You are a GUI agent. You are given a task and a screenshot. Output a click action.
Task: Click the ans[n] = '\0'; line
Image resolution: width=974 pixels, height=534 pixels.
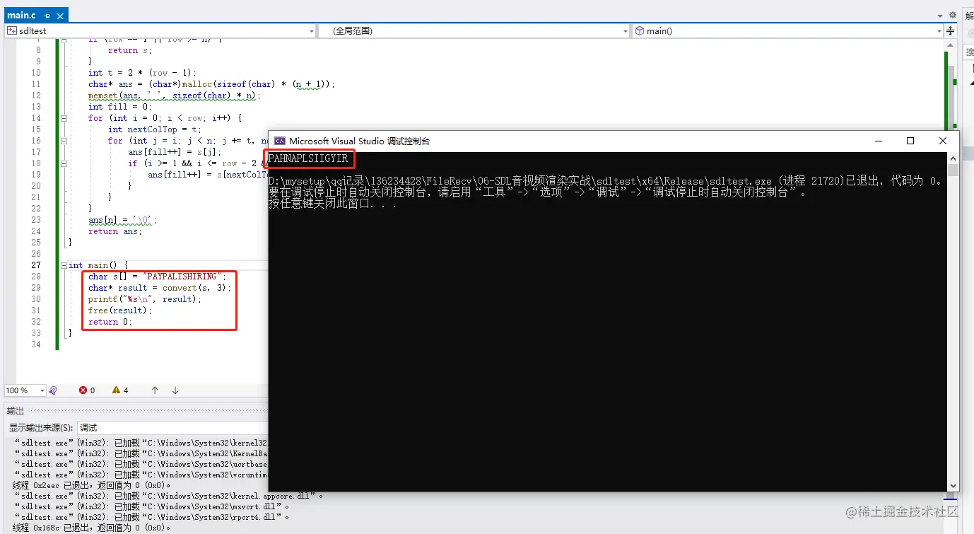[x=123, y=220]
